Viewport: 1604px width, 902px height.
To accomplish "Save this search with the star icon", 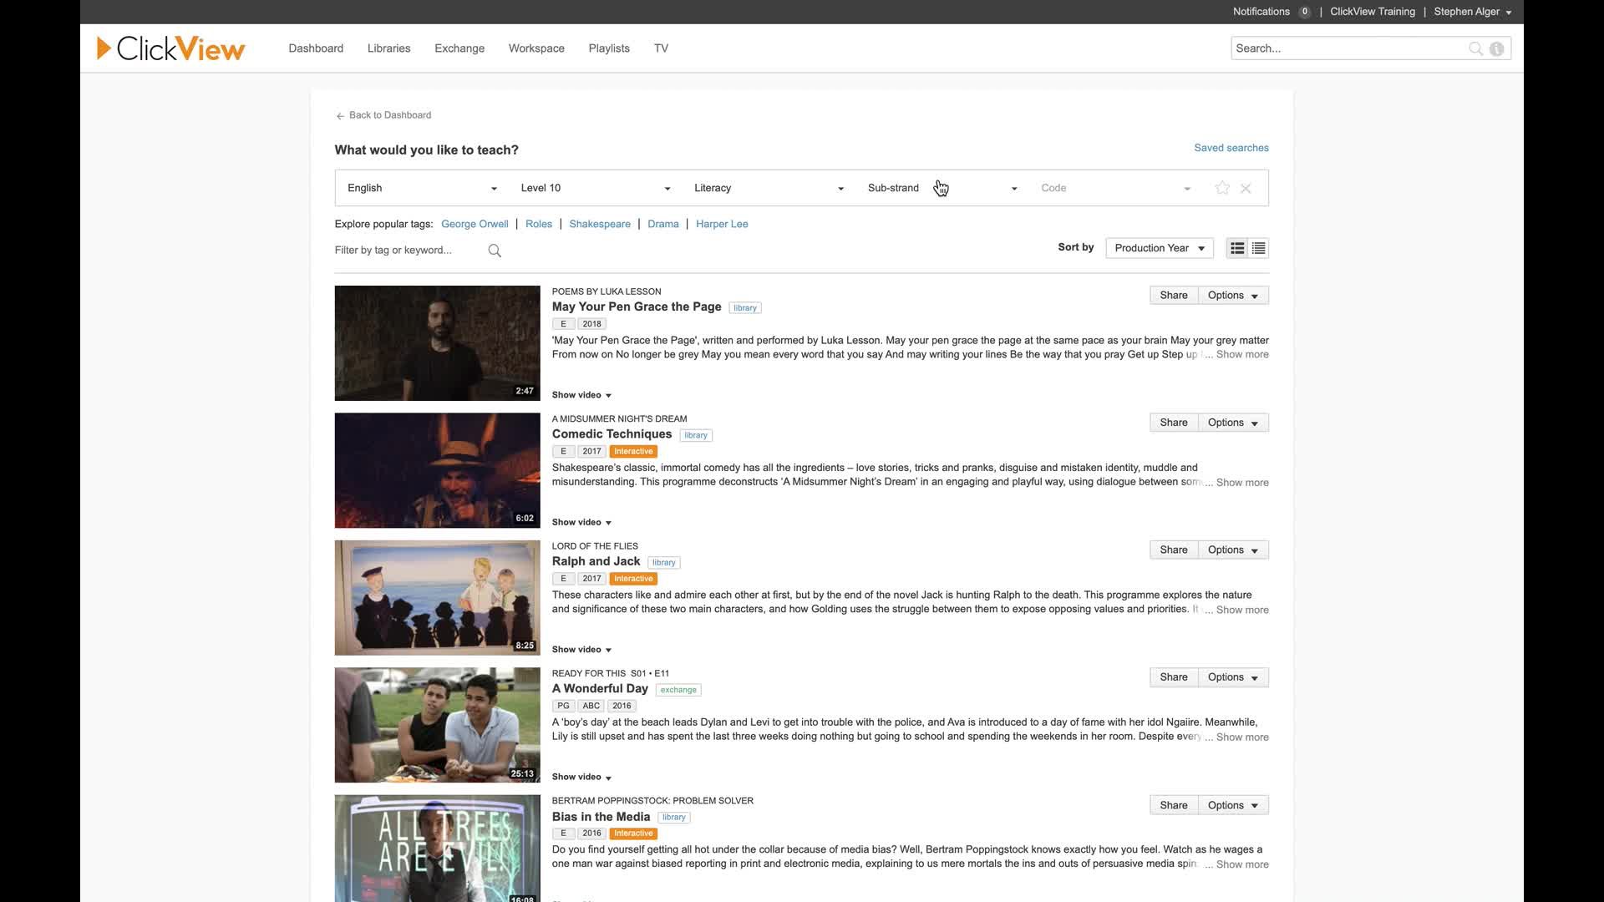I will tap(1222, 188).
